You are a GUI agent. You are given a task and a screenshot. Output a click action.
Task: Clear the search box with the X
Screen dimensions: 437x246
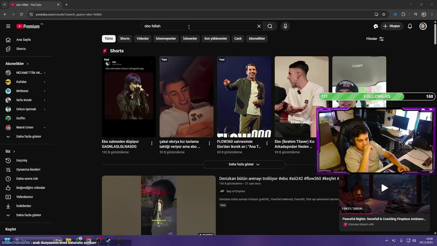pyautogui.click(x=259, y=26)
